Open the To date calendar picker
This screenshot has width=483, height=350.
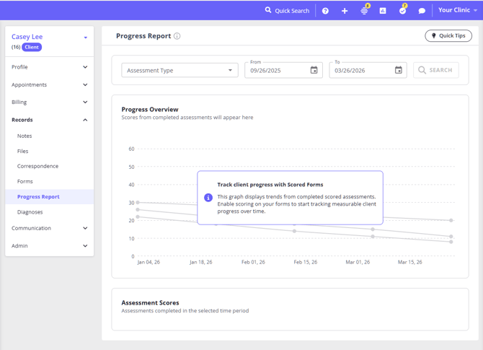point(398,70)
